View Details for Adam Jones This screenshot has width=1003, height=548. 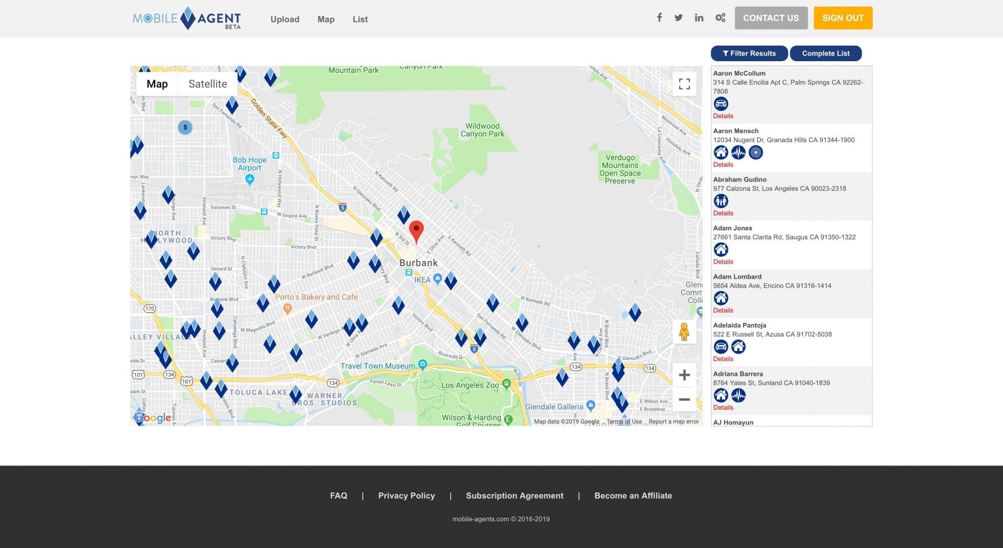(x=723, y=262)
